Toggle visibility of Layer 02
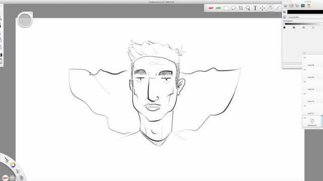Screen dimensions: 323x181 click(x=305, y=94)
